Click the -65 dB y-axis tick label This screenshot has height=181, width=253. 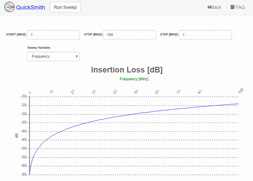[23, 174]
